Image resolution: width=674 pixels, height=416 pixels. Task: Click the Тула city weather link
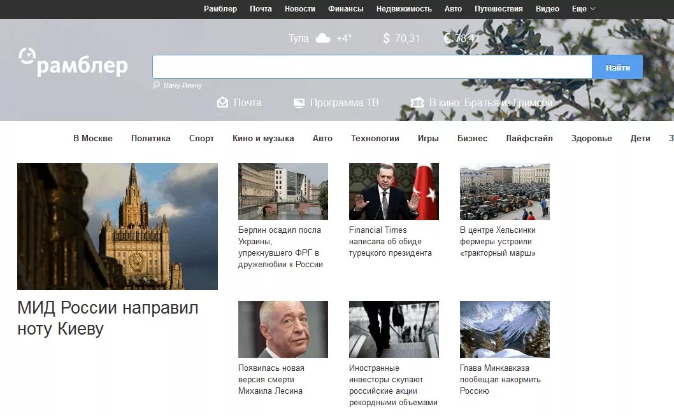[298, 39]
